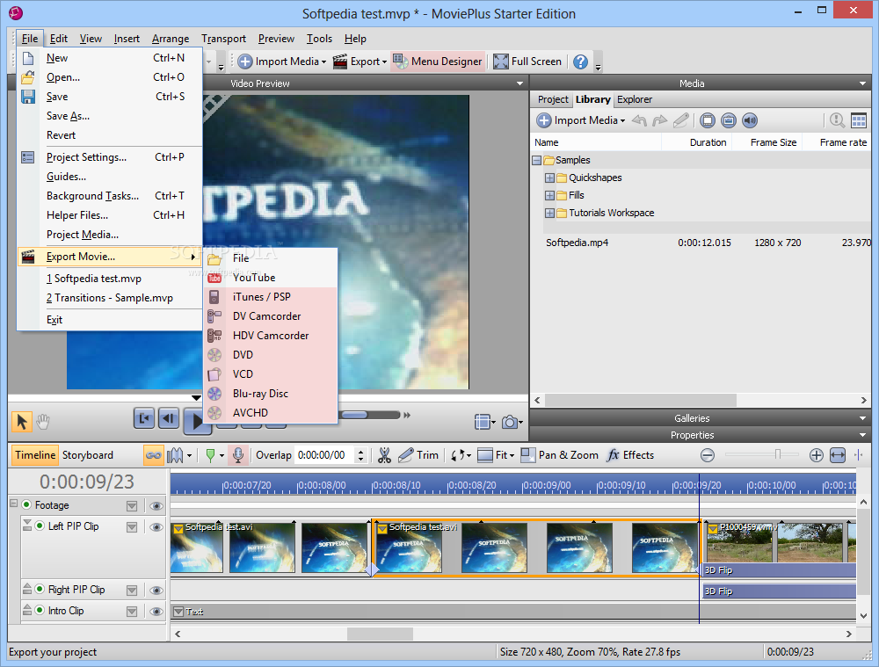Expand the Fills folder
879x667 pixels.
pyautogui.click(x=549, y=195)
